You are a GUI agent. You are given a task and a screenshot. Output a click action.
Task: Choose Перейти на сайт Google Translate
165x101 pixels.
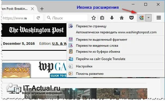pos(115,59)
